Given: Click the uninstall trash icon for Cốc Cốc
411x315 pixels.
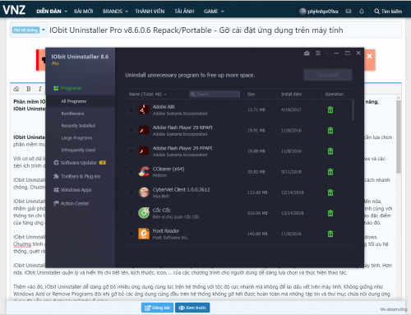Looking at the screenshot, I should point(330,213).
